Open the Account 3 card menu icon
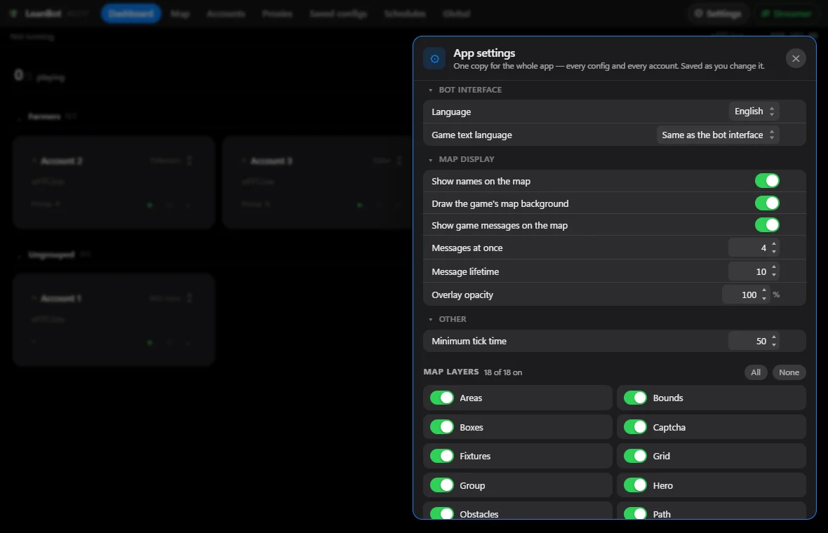 399,161
